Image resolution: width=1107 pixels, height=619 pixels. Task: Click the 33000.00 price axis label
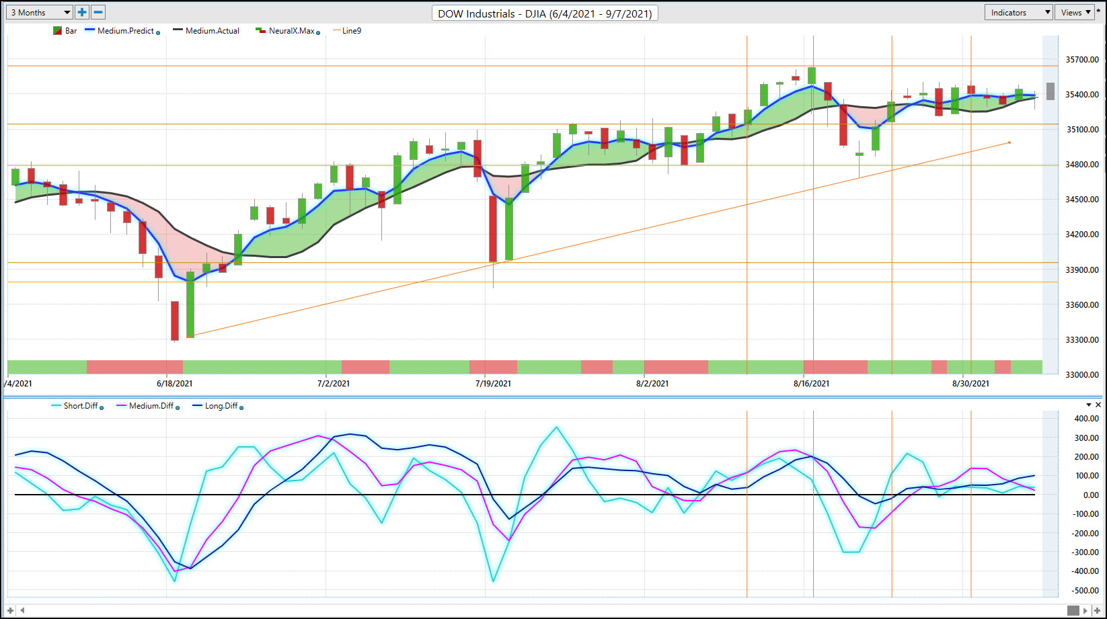click(x=1082, y=375)
